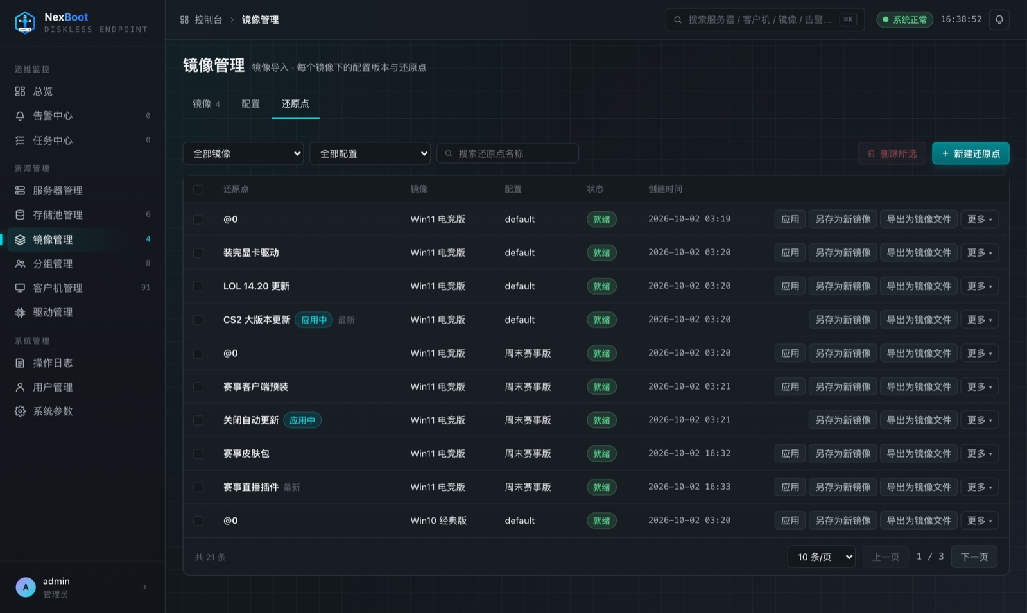Click 创建时间 column header

pos(665,189)
